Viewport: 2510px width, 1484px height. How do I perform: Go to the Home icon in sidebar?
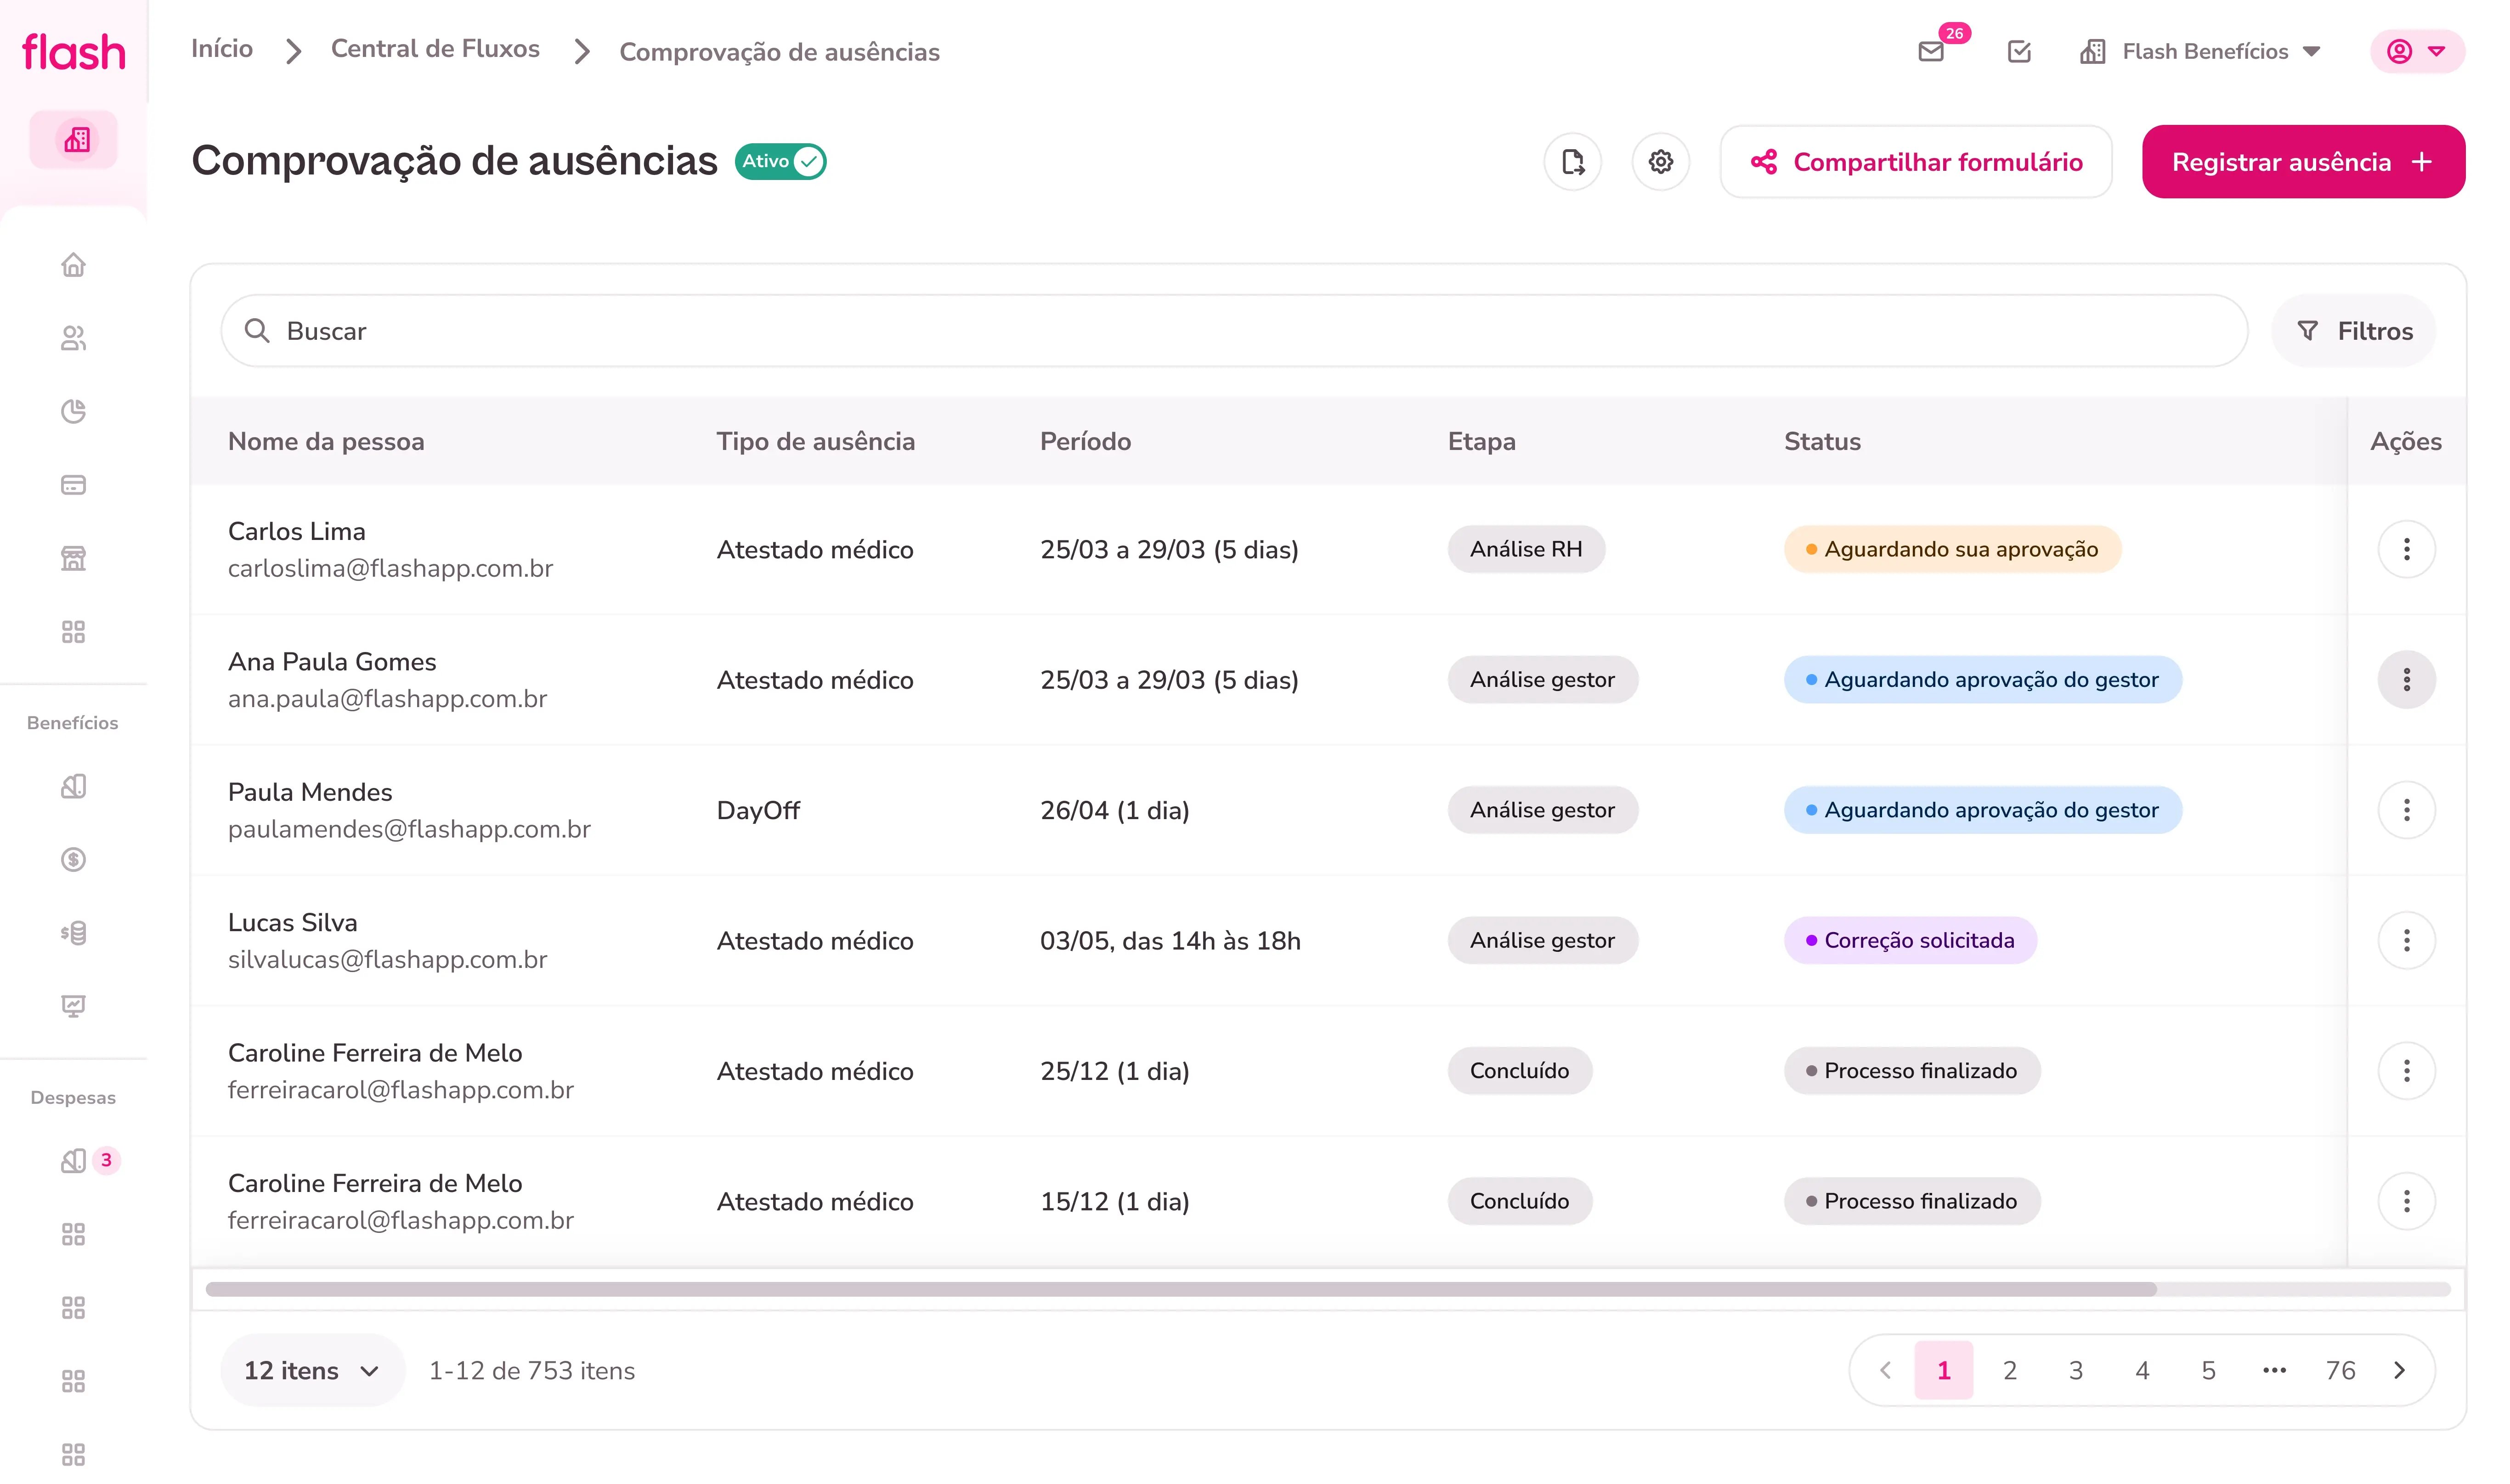click(73, 265)
